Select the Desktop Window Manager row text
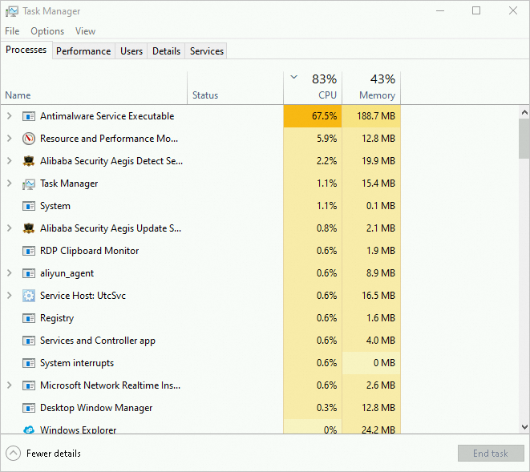Image resolution: width=530 pixels, height=472 pixels. pyautogui.click(x=96, y=408)
